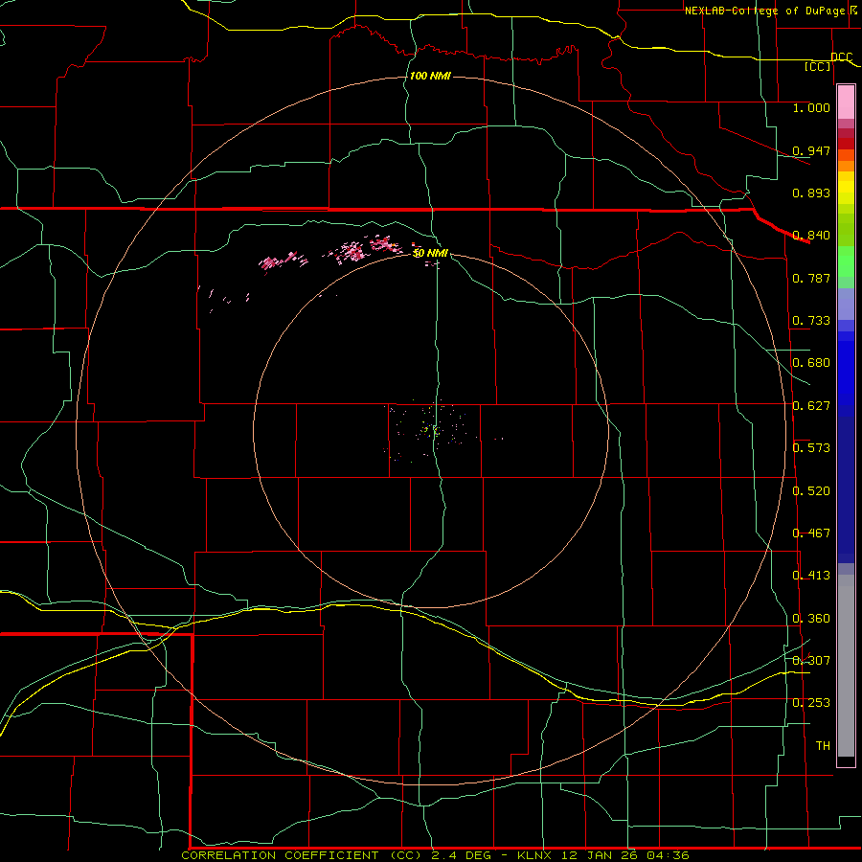The width and height of the screenshot is (862, 862).
Task: Select the 0.253 scale value
Action: [x=811, y=703]
